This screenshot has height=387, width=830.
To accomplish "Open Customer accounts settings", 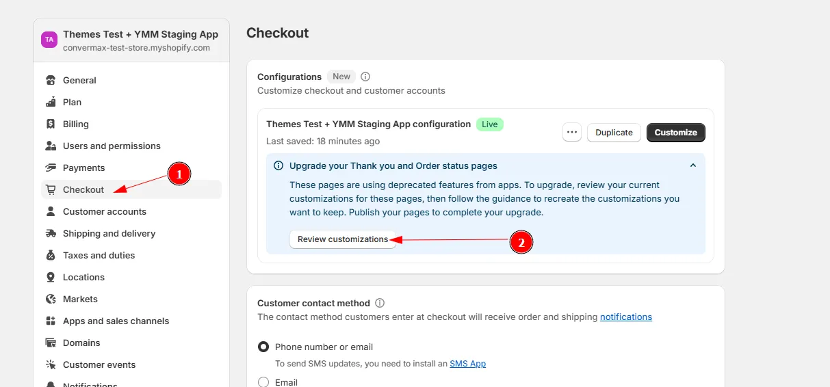I will click(105, 212).
